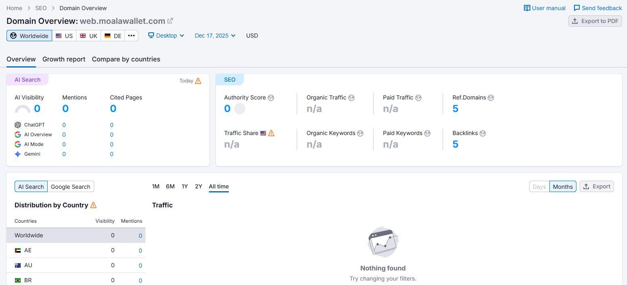
Task: Open the AI Visibility value 0
Action: (x=37, y=109)
